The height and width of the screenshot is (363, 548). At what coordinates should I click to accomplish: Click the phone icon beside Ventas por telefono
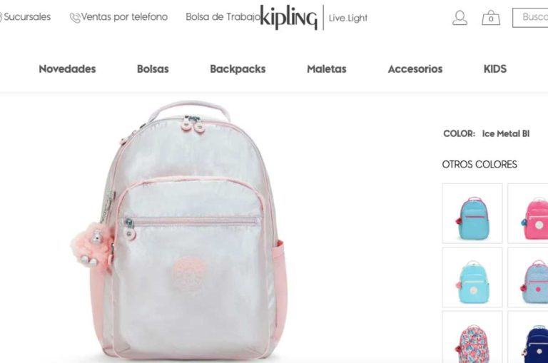[75, 17]
